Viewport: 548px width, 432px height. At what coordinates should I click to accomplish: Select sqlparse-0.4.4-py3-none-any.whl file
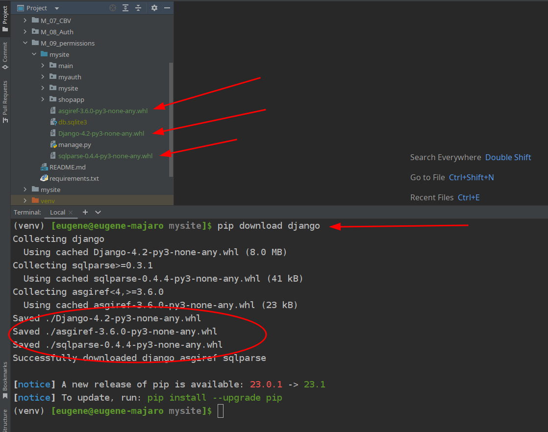click(x=92, y=156)
